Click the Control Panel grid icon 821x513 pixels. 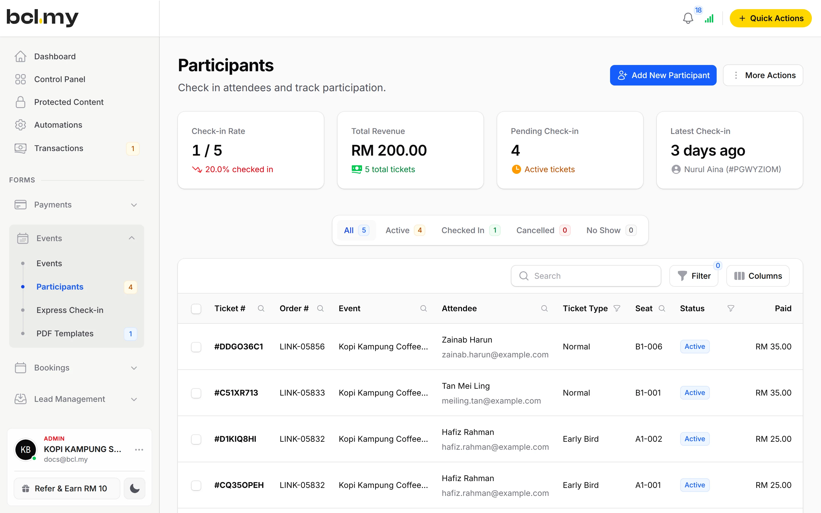(x=20, y=79)
